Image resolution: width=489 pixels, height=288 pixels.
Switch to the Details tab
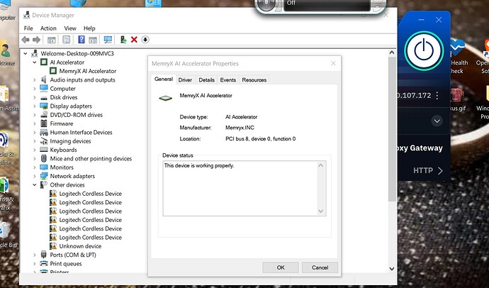[x=206, y=80]
